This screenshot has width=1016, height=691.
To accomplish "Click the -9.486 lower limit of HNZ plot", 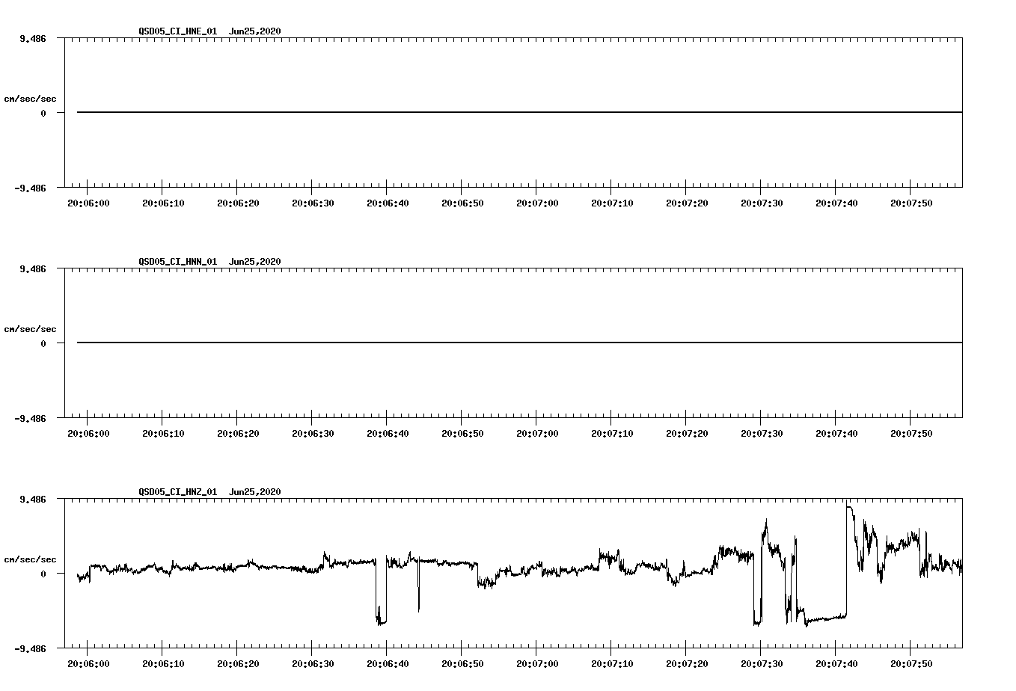I will tap(31, 648).
